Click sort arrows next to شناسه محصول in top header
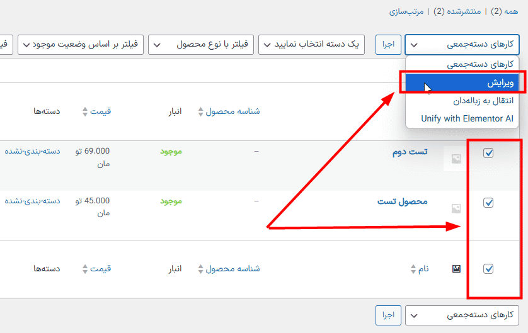 point(201,111)
